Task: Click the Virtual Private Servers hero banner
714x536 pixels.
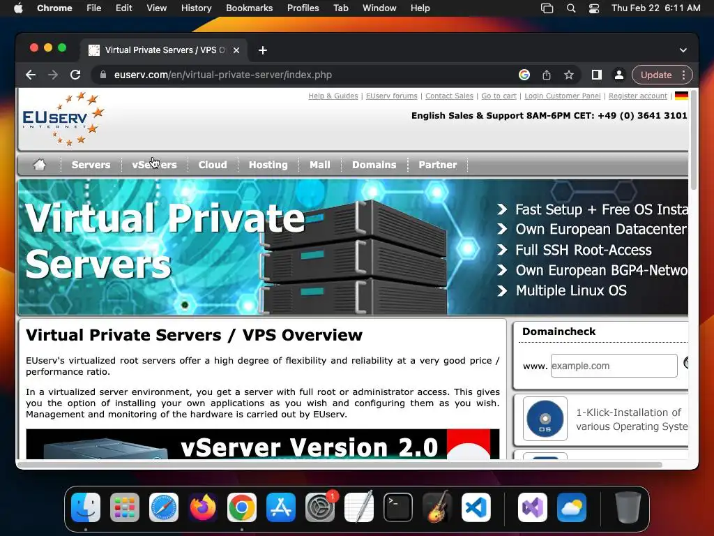Action: [353, 247]
